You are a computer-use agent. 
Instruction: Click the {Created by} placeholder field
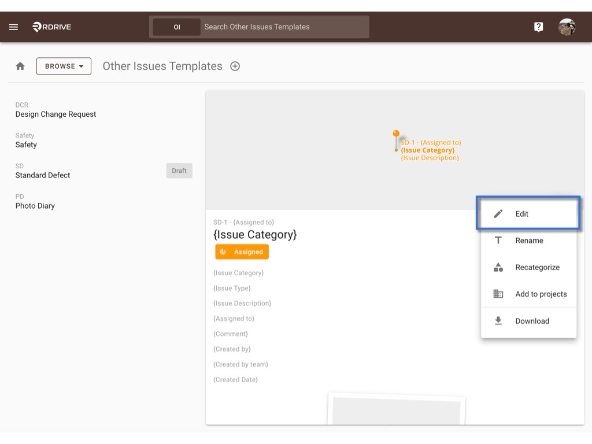(232, 349)
